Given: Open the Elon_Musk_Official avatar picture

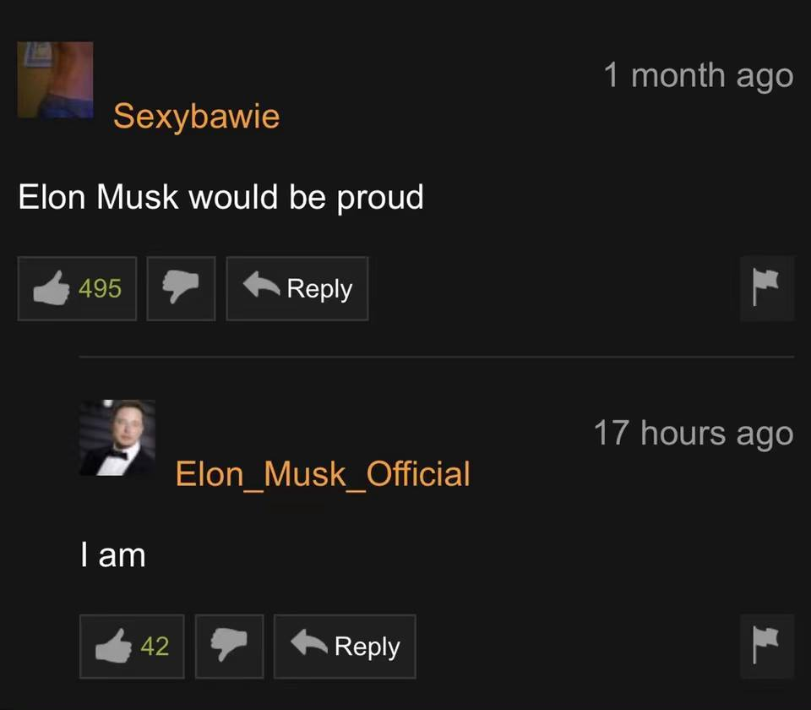Looking at the screenshot, I should pyautogui.click(x=117, y=438).
